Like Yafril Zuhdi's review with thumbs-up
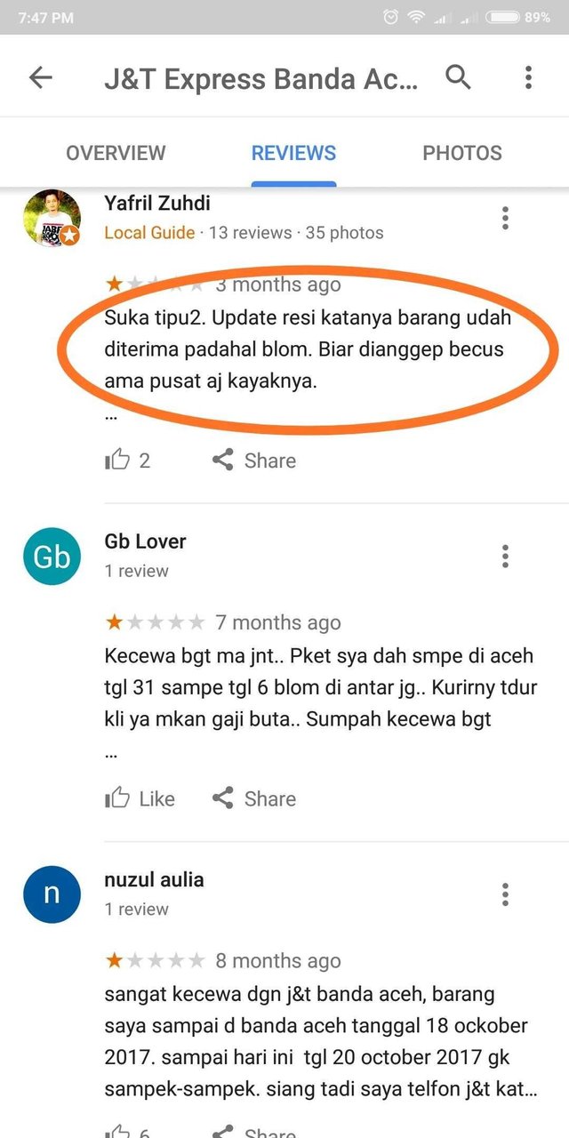The width and height of the screenshot is (569, 1138). pos(117,460)
